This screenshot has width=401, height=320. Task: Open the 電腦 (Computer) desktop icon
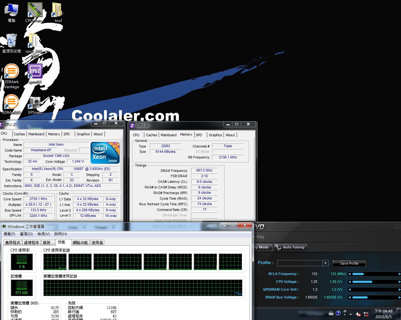coord(12,12)
